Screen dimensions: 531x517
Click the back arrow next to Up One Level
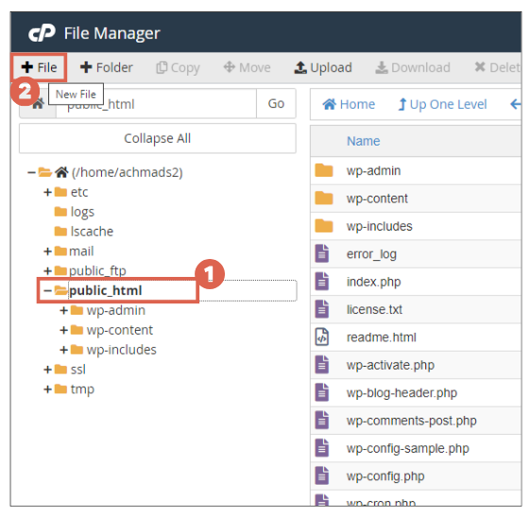516,104
